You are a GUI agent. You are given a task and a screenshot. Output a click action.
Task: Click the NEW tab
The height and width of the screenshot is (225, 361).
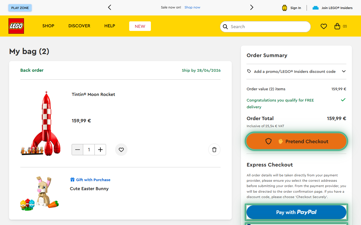point(140,26)
